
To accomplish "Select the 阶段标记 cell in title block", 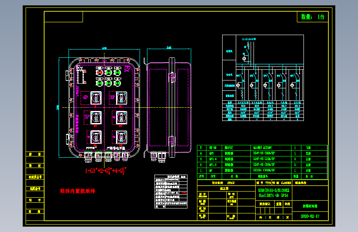I will pos(265,204).
